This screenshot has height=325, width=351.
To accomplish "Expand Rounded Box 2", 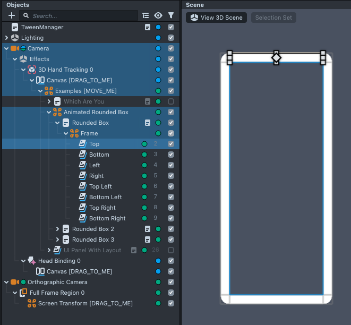I will (58, 229).
